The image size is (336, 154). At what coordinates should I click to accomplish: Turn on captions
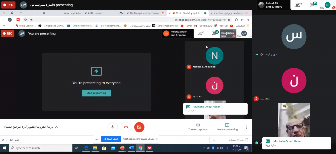click(x=198, y=127)
